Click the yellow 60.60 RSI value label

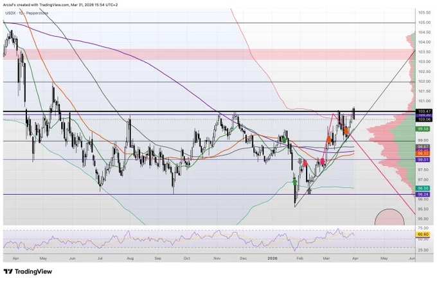click(424, 235)
